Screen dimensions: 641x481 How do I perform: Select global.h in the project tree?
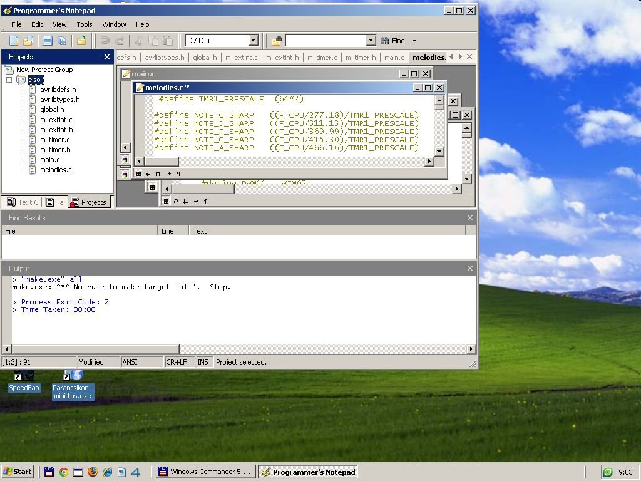pyautogui.click(x=52, y=110)
